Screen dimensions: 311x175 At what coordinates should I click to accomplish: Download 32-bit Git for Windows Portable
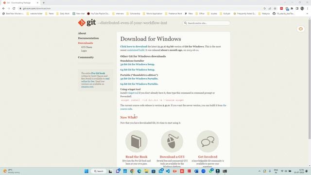point(139,79)
